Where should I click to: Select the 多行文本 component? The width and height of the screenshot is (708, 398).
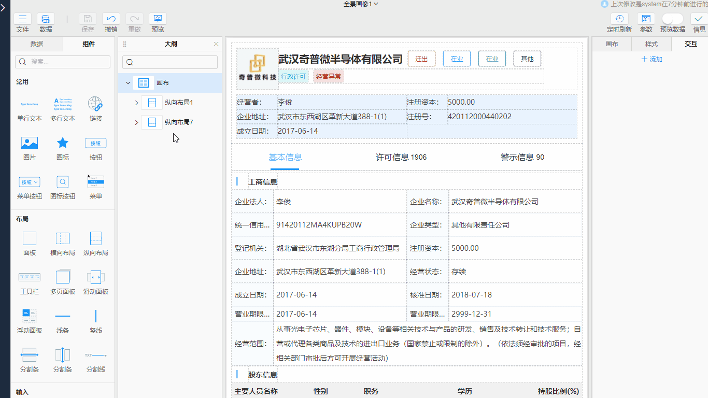63,109
